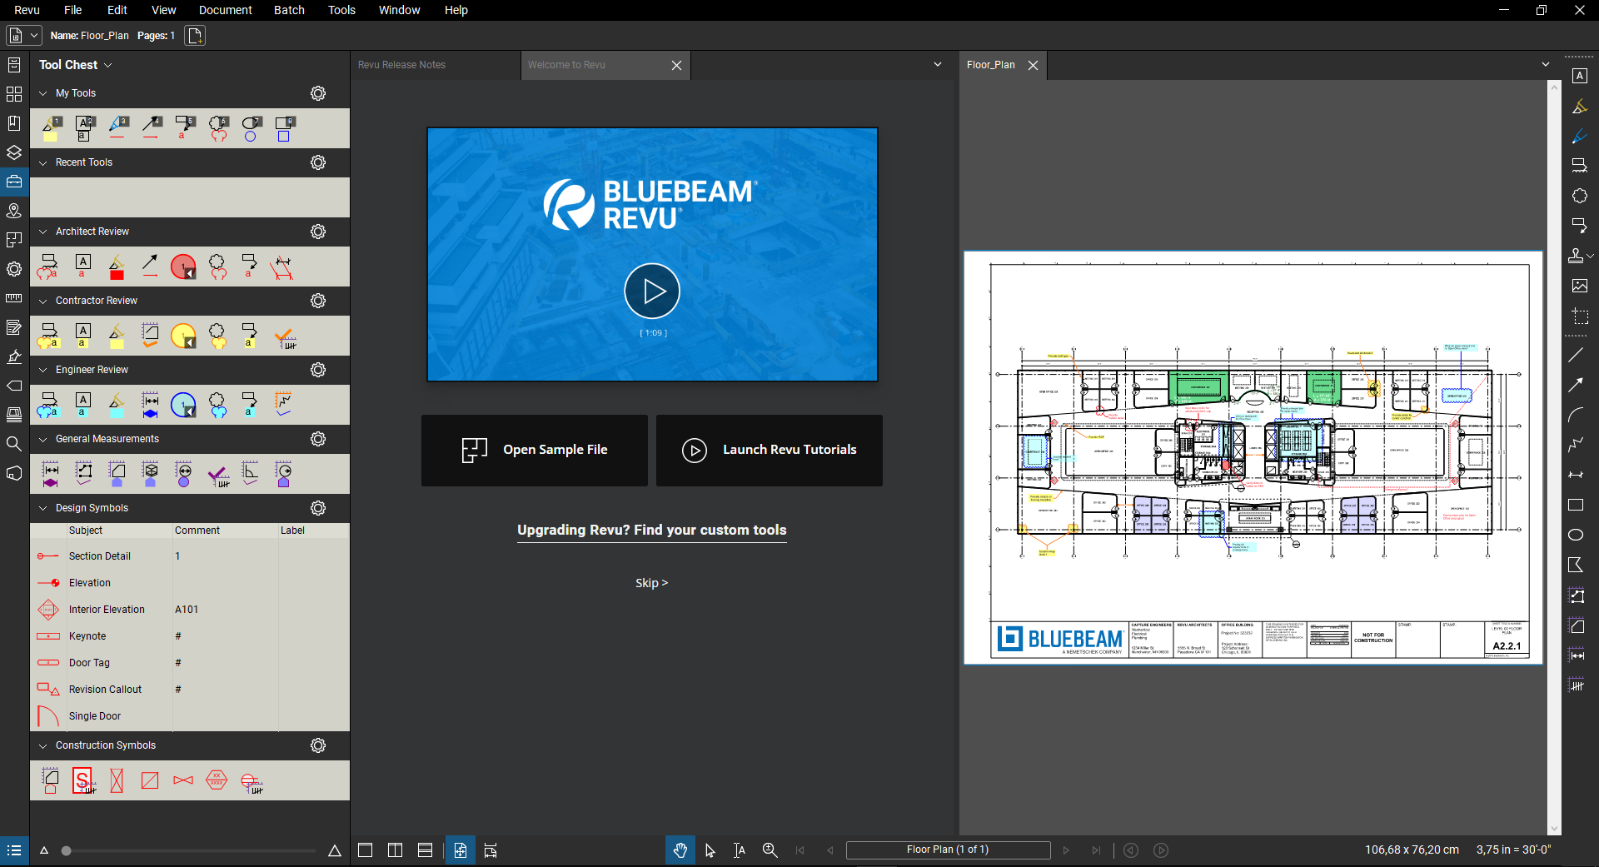The width and height of the screenshot is (1599, 867).
Task: Select the Highlight tool in the right toolbar
Action: pyautogui.click(x=1579, y=106)
